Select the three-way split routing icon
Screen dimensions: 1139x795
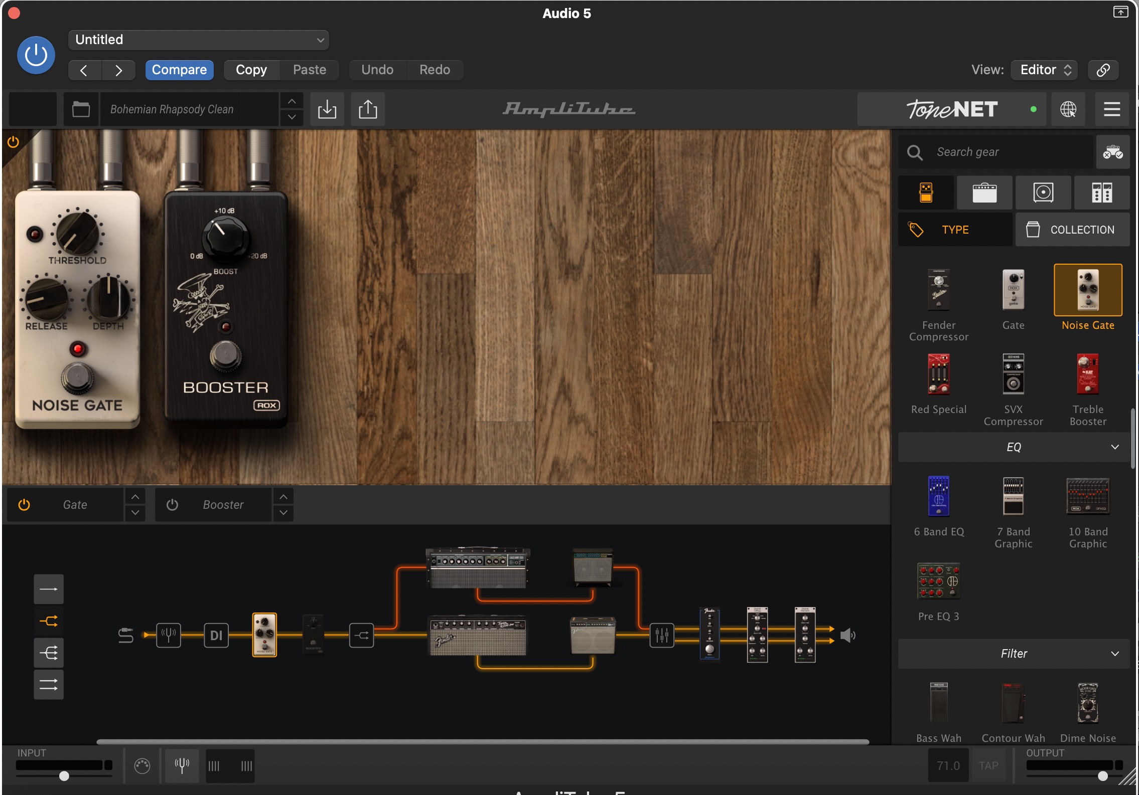point(49,653)
